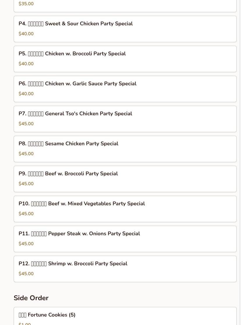Click the $45.00 price under P9
246x325 pixels.
coord(26,184)
